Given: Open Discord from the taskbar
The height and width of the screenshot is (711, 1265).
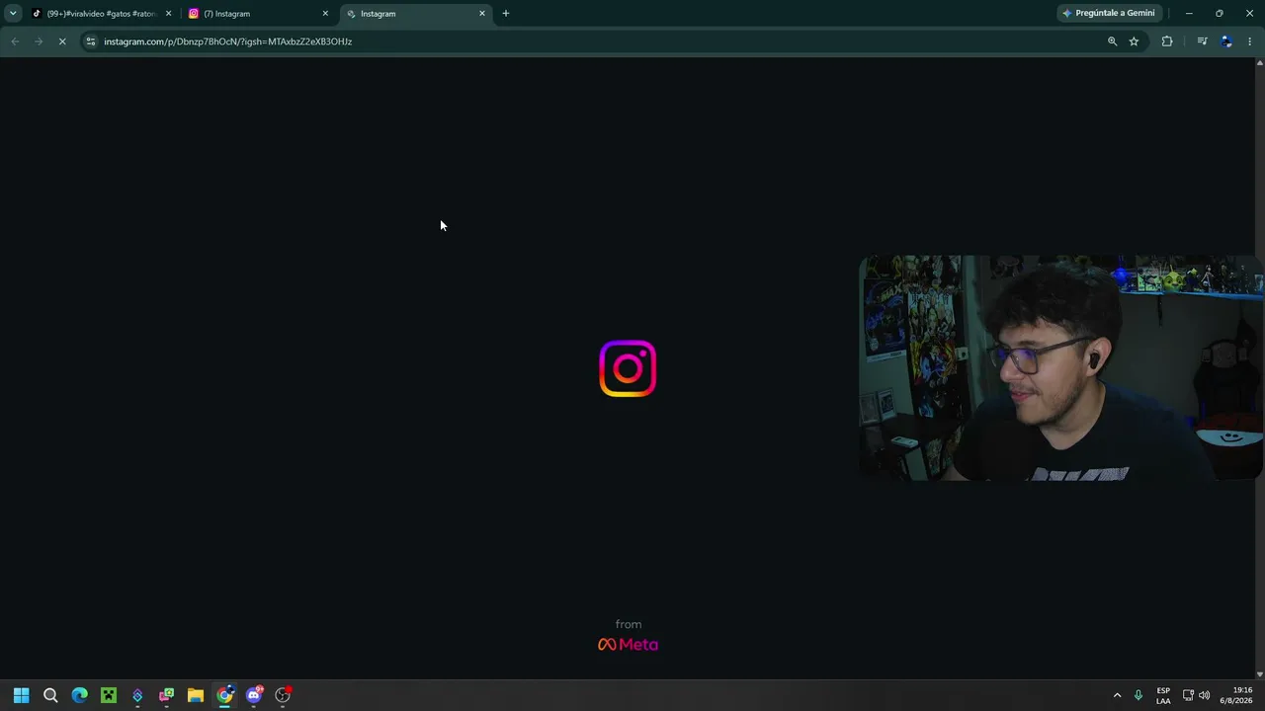Looking at the screenshot, I should (x=254, y=695).
